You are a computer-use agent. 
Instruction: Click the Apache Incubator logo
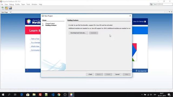click(x=141, y=71)
